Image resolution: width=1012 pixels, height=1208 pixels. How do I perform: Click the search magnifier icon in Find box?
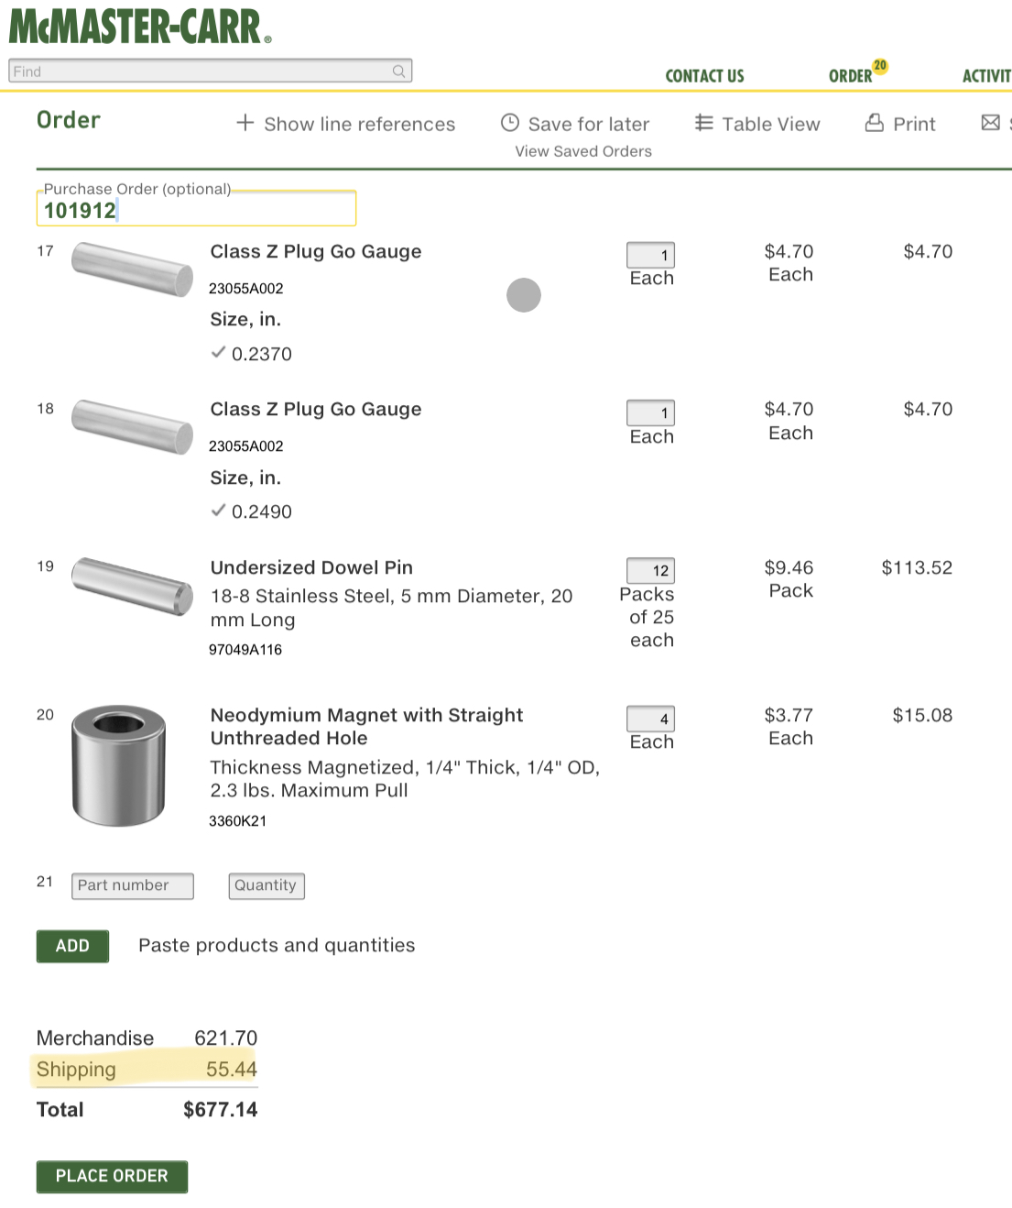(x=398, y=71)
